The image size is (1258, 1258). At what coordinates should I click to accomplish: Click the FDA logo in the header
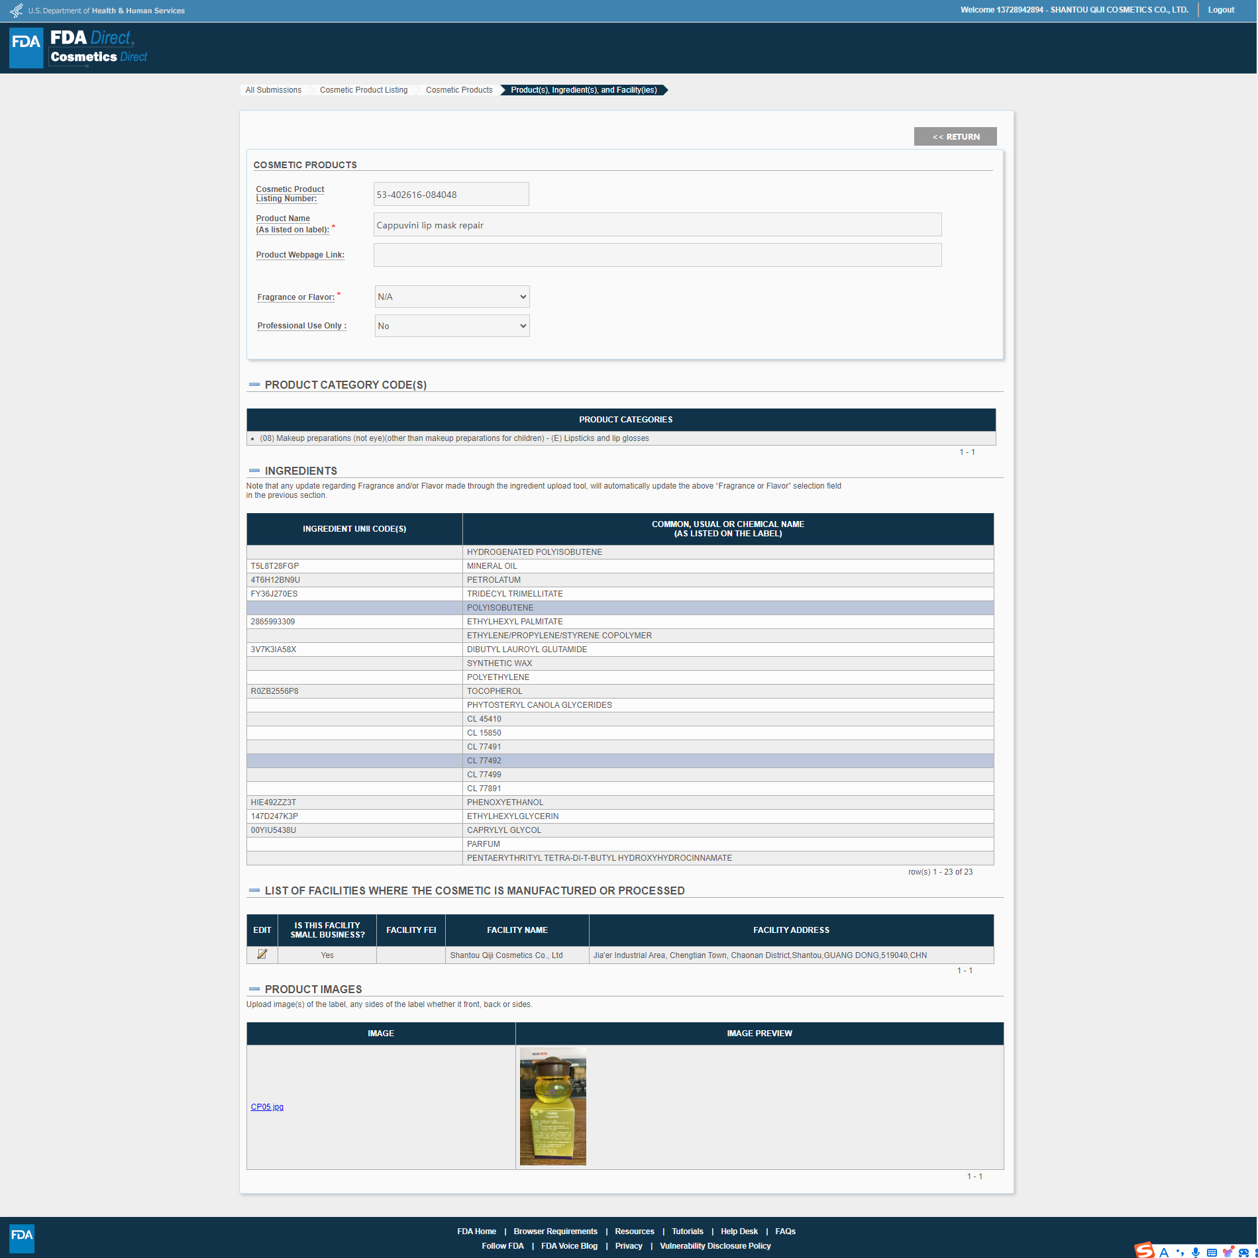click(x=26, y=48)
